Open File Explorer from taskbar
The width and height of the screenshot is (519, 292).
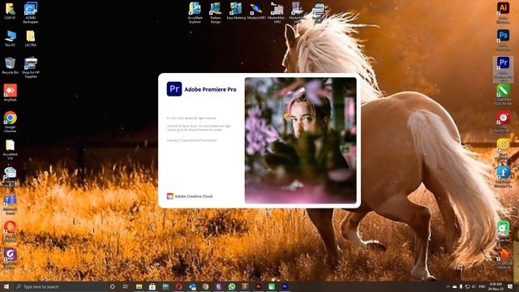pos(139,286)
